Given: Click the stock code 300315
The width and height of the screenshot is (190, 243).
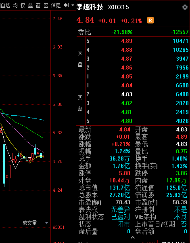Looking at the screenshot, I should point(118,7).
